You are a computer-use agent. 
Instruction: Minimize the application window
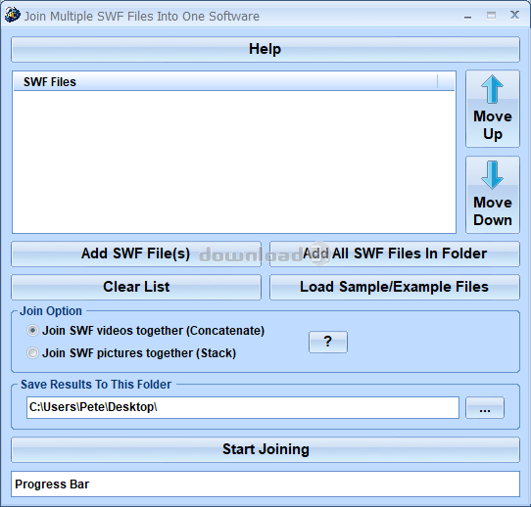click(468, 16)
